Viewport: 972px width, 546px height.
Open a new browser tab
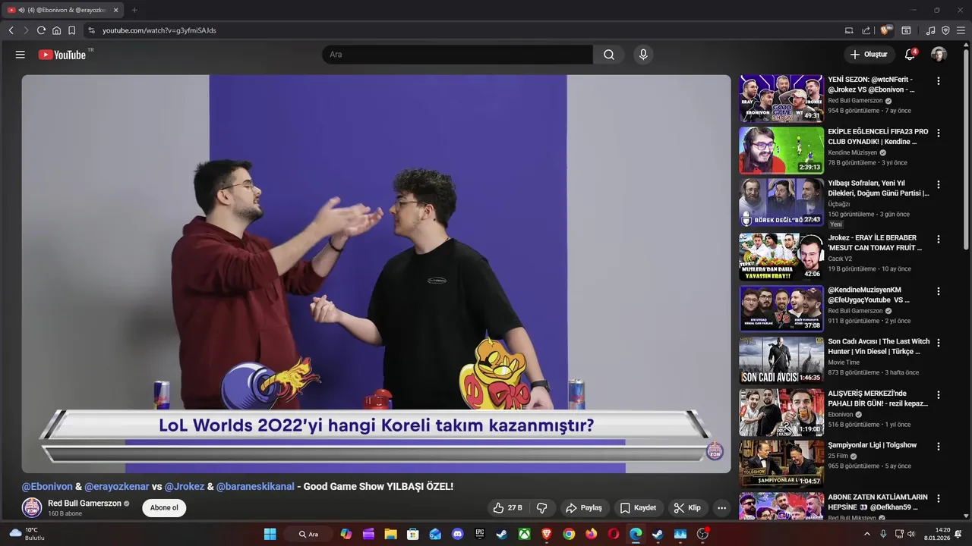134,10
